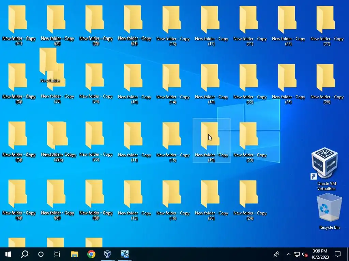Select folder New folder - Copy (20)
The image size is (349, 261).
pyautogui.click(x=211, y=200)
